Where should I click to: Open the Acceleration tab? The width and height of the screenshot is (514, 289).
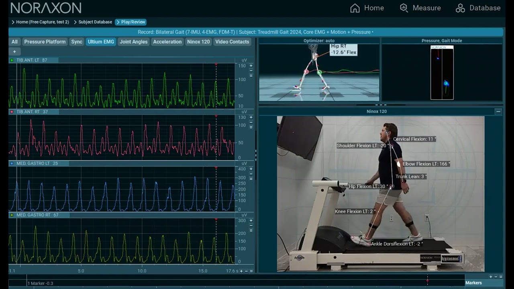click(167, 42)
